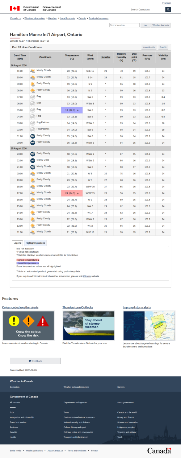
Task: Open the Climate website link
Action: pyautogui.click(x=87, y=276)
